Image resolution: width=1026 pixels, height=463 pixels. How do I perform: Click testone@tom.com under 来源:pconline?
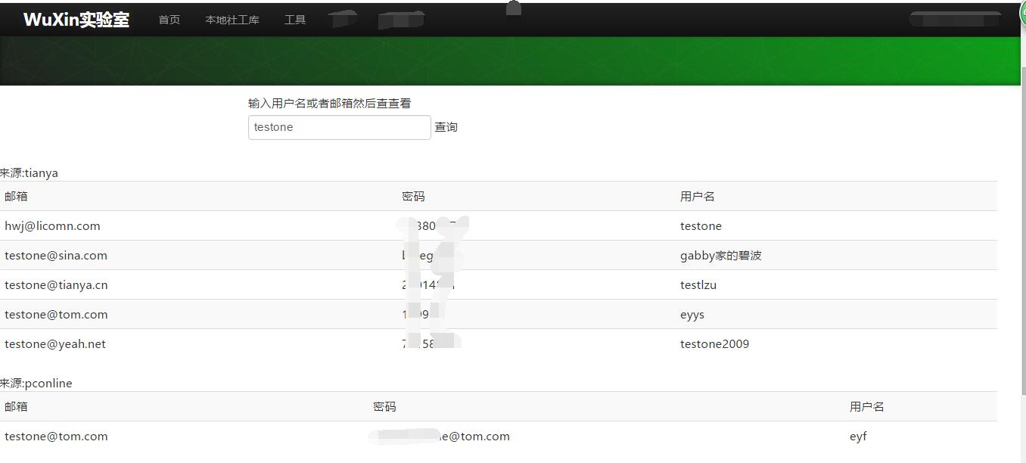tap(55, 436)
